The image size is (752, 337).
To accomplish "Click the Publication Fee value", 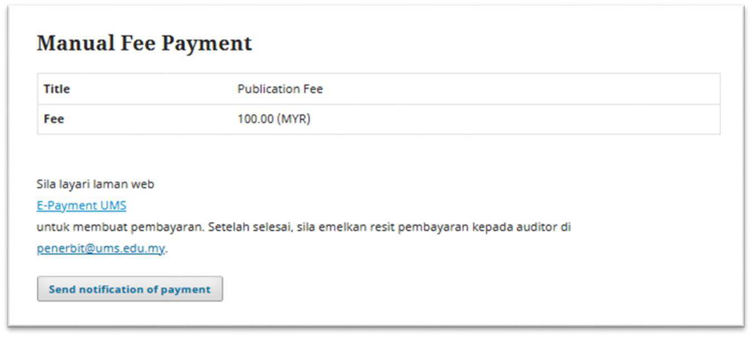I will (280, 89).
